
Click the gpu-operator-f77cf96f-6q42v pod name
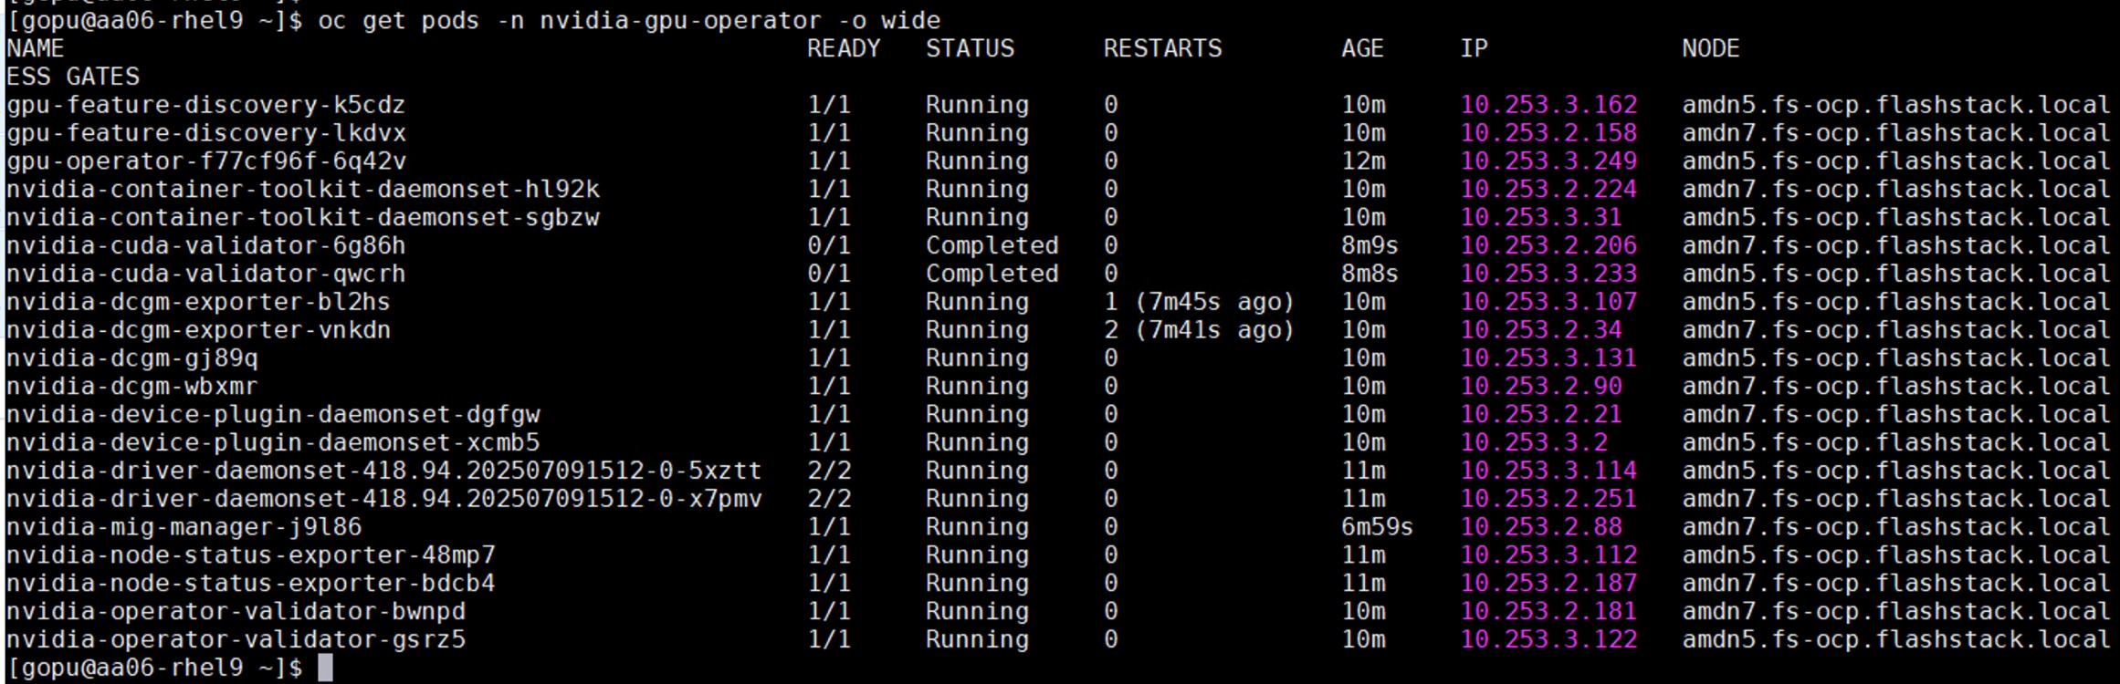point(205,161)
